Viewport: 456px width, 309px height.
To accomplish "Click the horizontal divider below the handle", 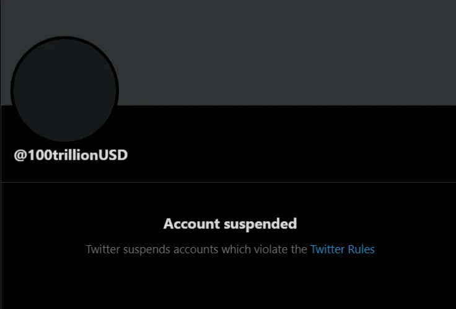I will pyautogui.click(x=228, y=183).
